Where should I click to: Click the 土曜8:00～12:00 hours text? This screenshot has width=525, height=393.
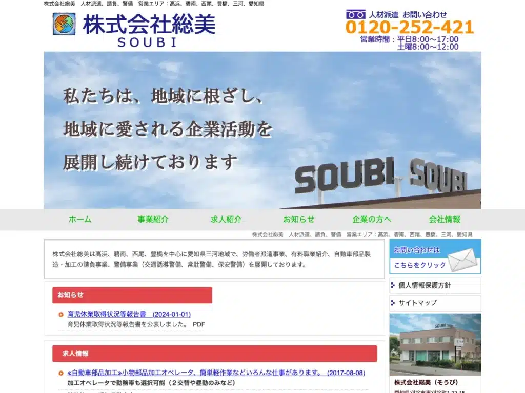[428, 47]
